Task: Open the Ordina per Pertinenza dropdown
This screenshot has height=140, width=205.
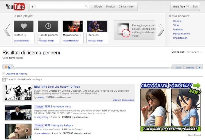Action: tap(194, 52)
